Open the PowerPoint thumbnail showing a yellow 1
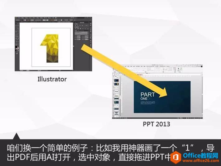 116,84
